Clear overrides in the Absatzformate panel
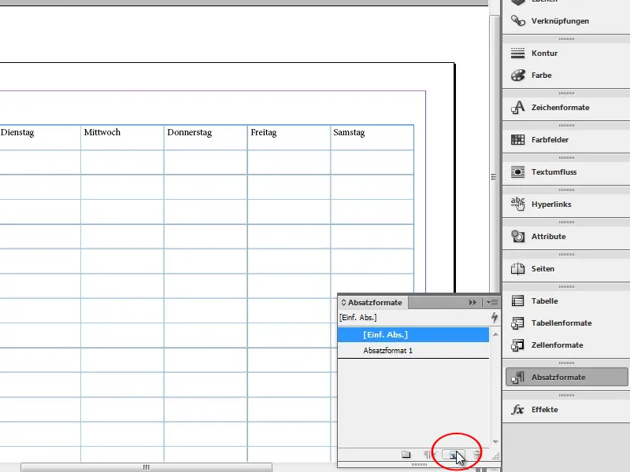The image size is (630, 472). click(x=429, y=455)
